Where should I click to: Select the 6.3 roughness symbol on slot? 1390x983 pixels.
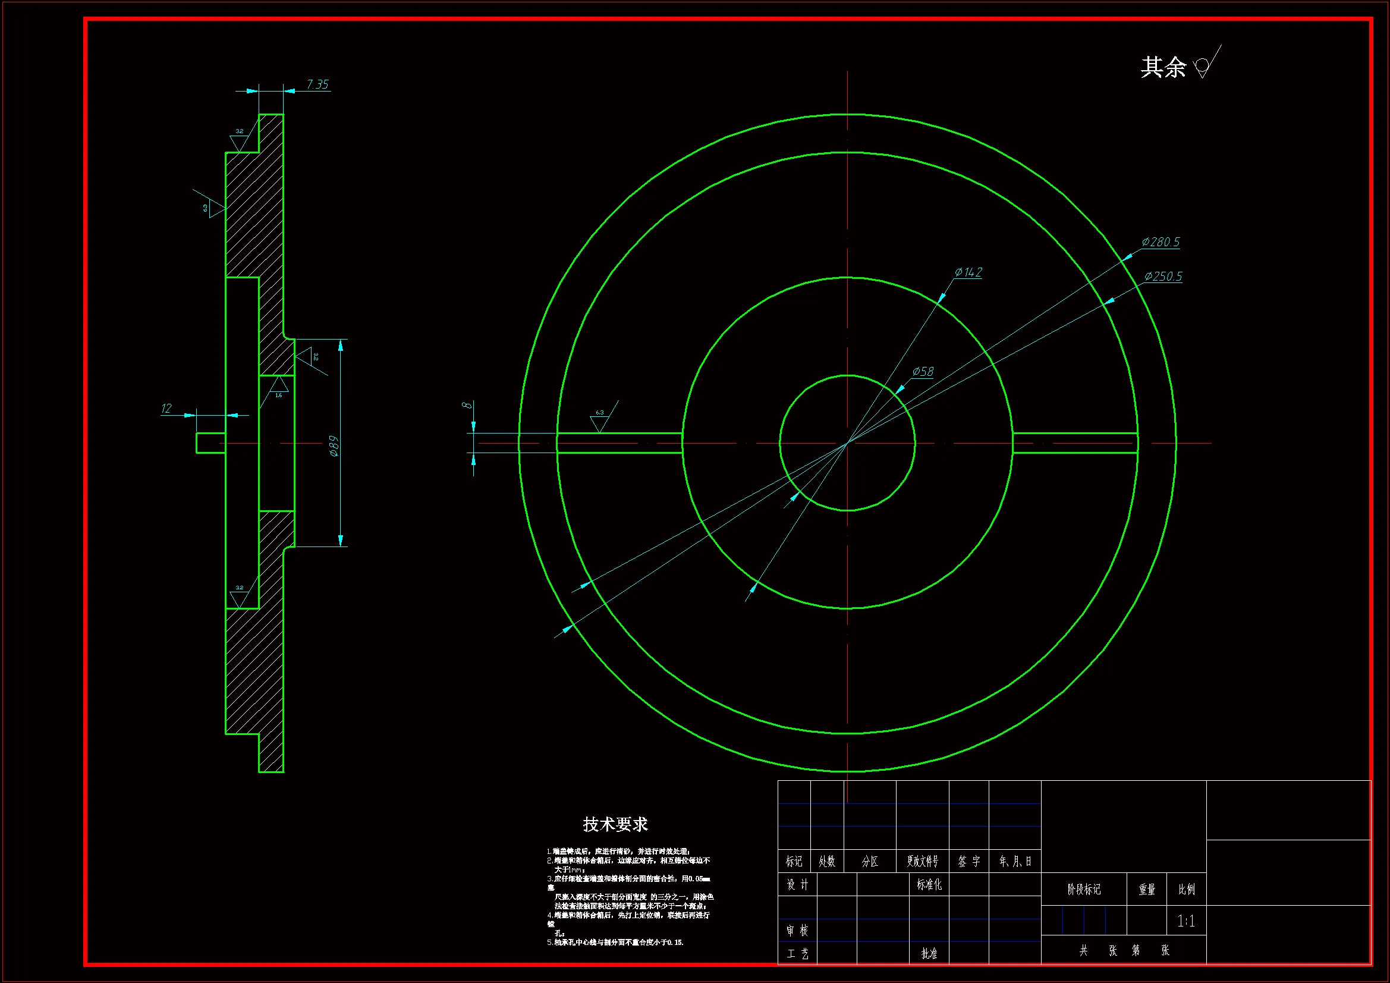(x=599, y=421)
